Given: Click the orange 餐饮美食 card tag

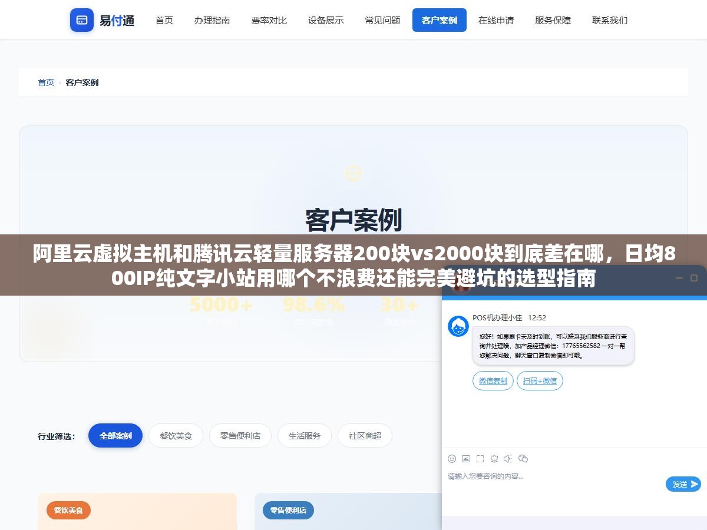Looking at the screenshot, I should tap(68, 510).
